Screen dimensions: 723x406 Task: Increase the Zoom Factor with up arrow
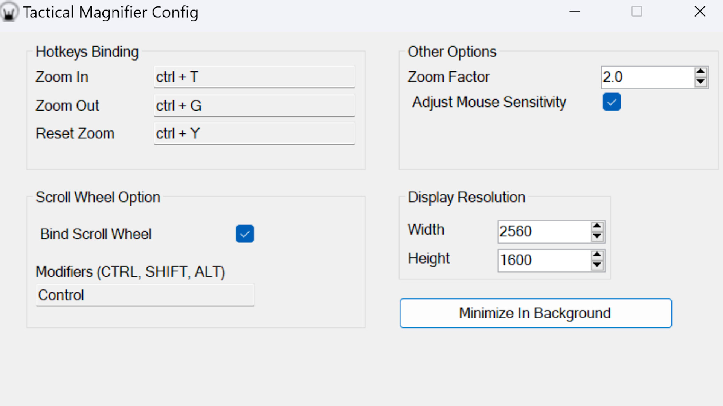pyautogui.click(x=700, y=72)
